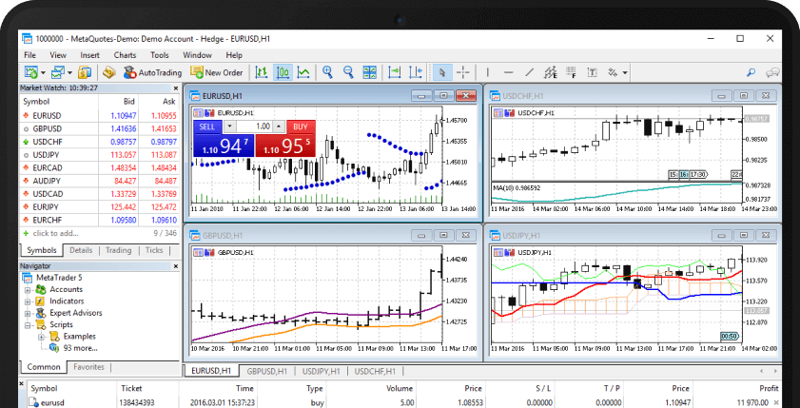This screenshot has height=408, width=800.
Task: Click the red BUY button on EURUSD
Action: [300, 126]
